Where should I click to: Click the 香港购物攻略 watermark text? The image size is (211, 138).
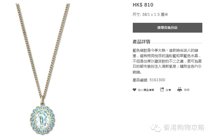tap(184, 127)
